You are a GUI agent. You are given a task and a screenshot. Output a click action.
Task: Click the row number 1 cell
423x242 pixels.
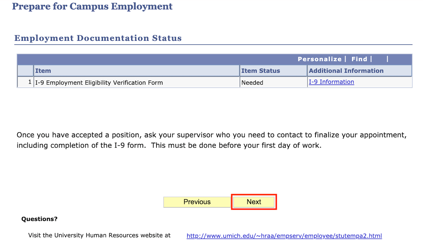click(30, 82)
